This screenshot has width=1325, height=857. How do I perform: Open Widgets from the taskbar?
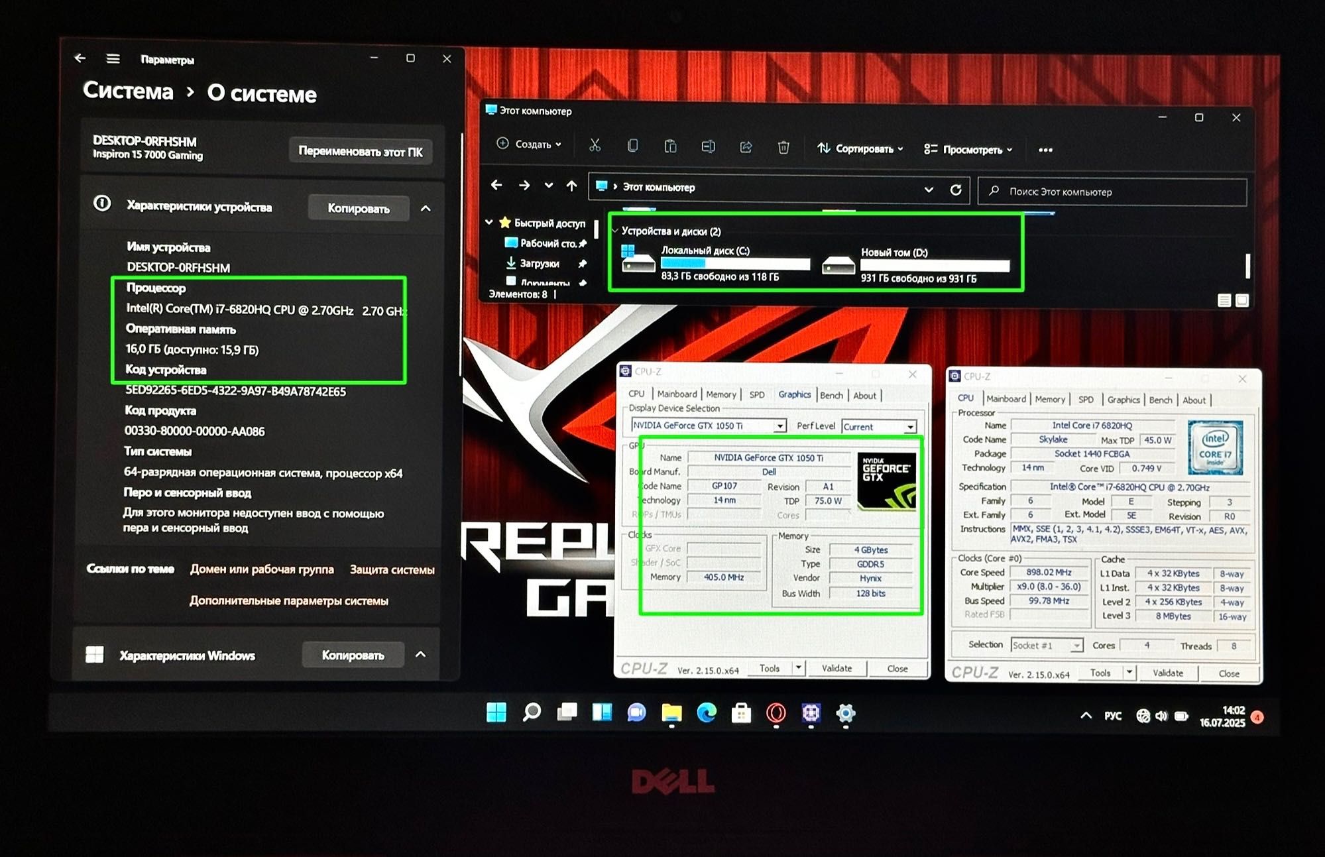[602, 713]
